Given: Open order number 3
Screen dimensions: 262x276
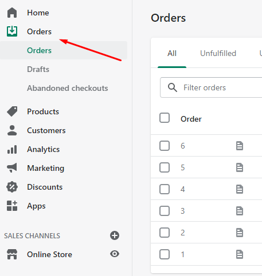Looking at the screenshot, I should (183, 211).
